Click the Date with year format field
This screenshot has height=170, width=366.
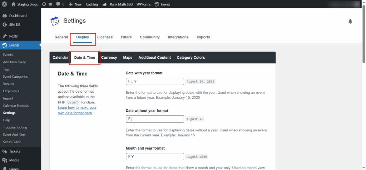pyautogui.click(x=155, y=81)
